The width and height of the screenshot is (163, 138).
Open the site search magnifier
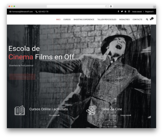tap(147, 20)
